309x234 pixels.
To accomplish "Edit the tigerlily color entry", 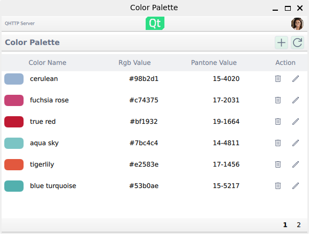I will [296, 164].
